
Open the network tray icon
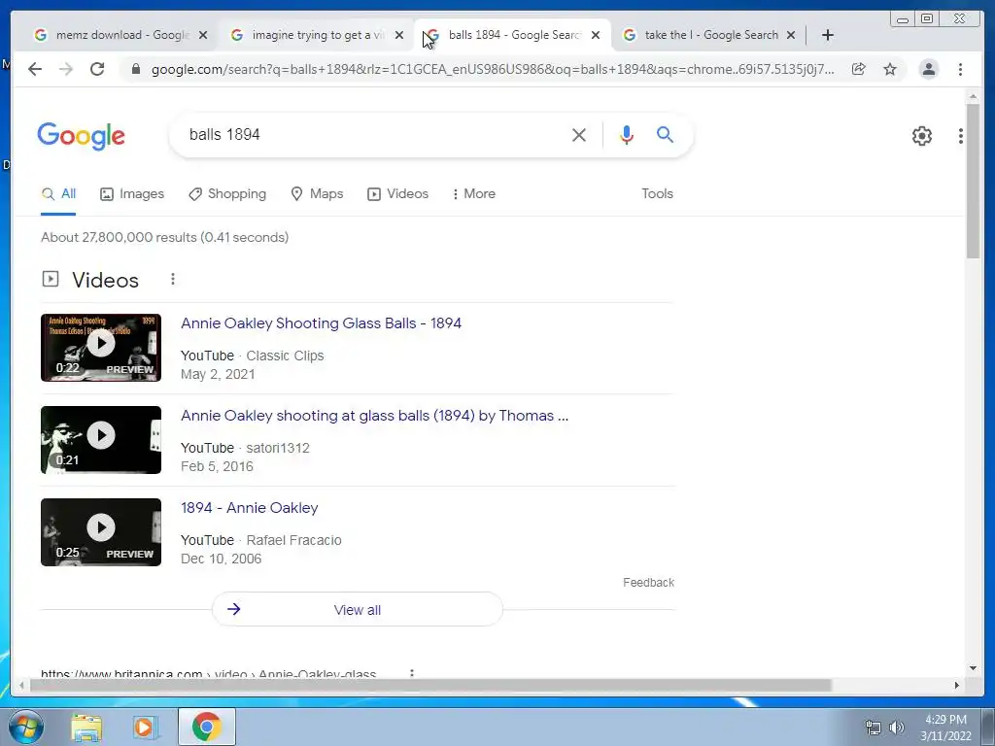pos(874,728)
